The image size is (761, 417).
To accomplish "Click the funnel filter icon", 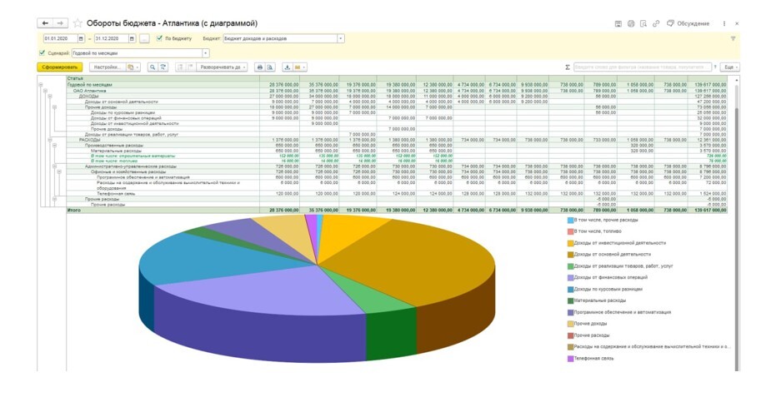I will [733, 38].
